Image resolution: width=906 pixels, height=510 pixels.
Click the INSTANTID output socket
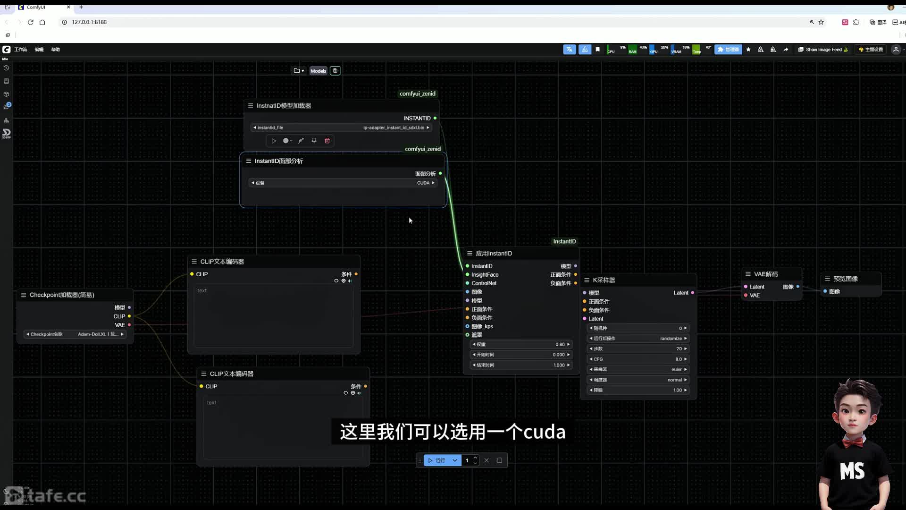tap(435, 118)
